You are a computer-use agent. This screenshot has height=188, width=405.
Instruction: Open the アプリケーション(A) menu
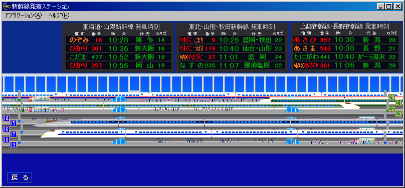[x=23, y=15]
